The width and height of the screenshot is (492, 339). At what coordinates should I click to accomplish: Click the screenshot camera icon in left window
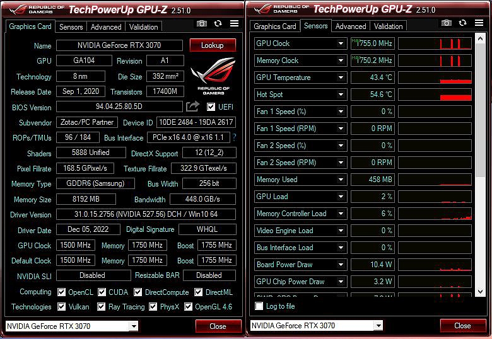pyautogui.click(x=202, y=23)
